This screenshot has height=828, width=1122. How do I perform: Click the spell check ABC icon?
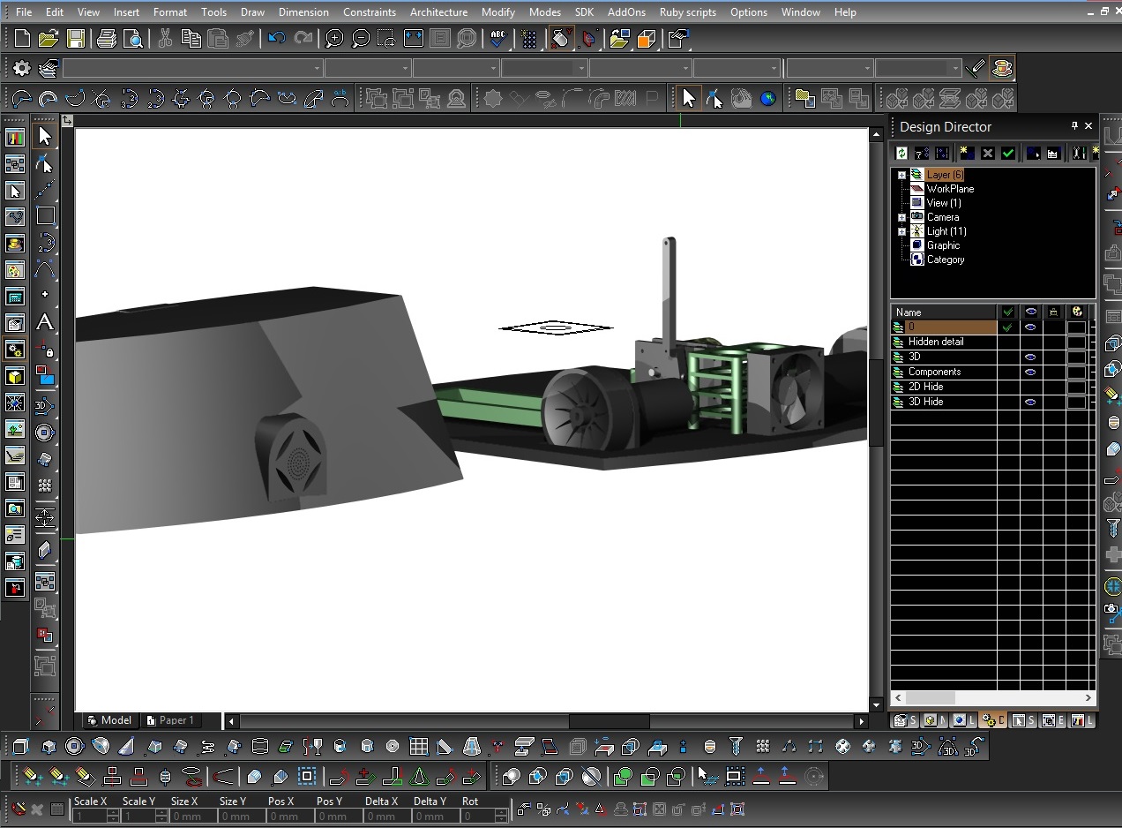(x=498, y=39)
